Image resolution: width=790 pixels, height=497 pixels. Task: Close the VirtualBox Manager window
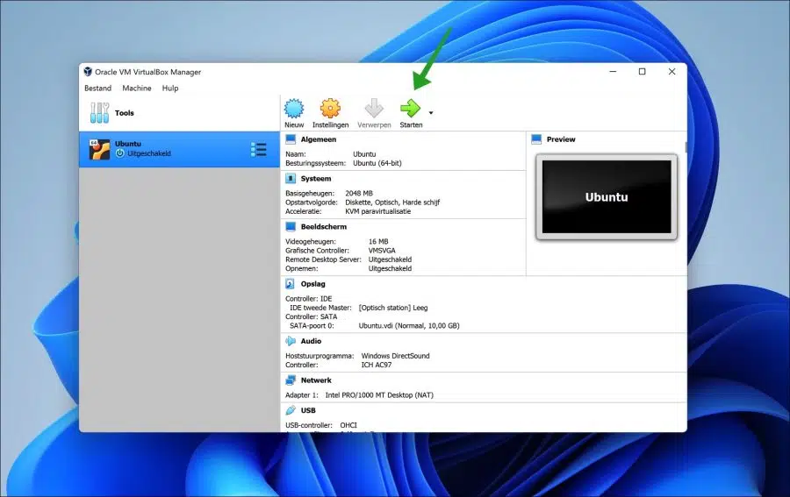pos(671,71)
